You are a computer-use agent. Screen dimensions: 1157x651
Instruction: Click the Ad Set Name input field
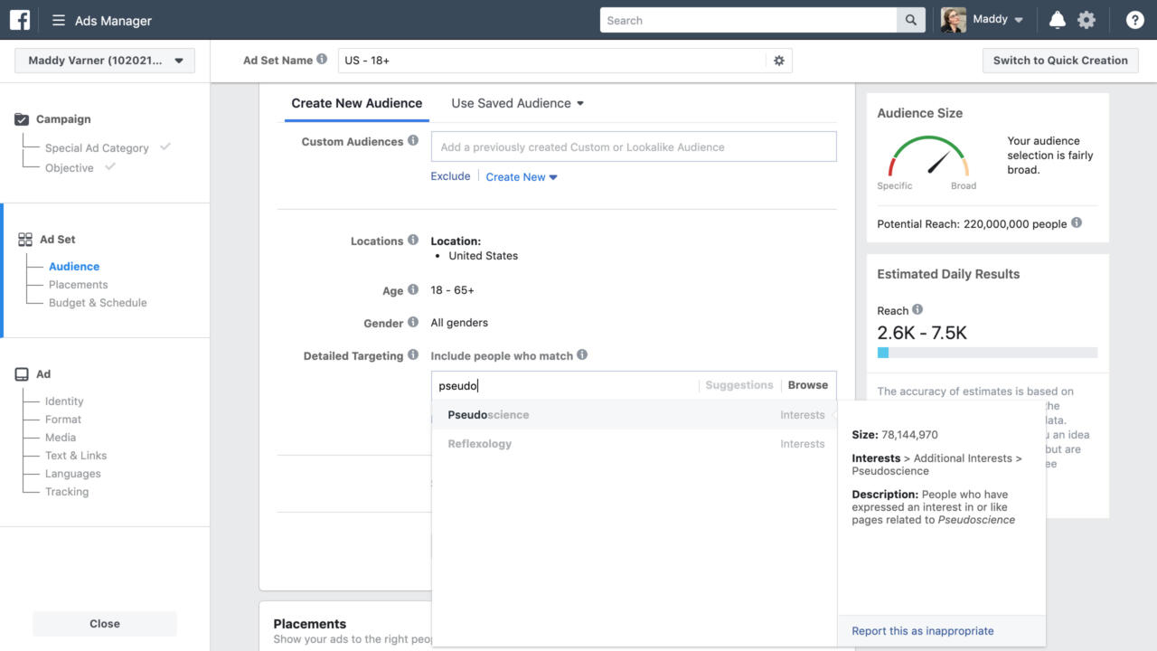552,61
